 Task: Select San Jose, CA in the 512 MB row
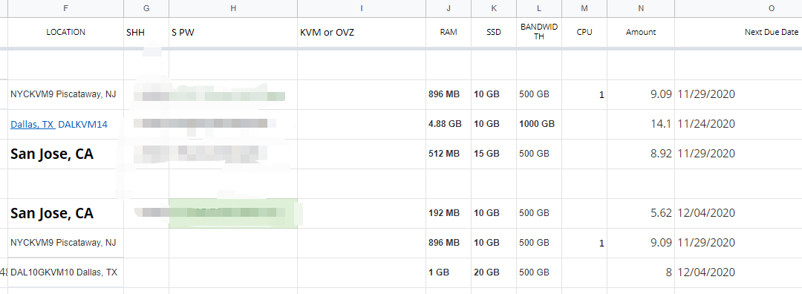[x=65, y=154]
